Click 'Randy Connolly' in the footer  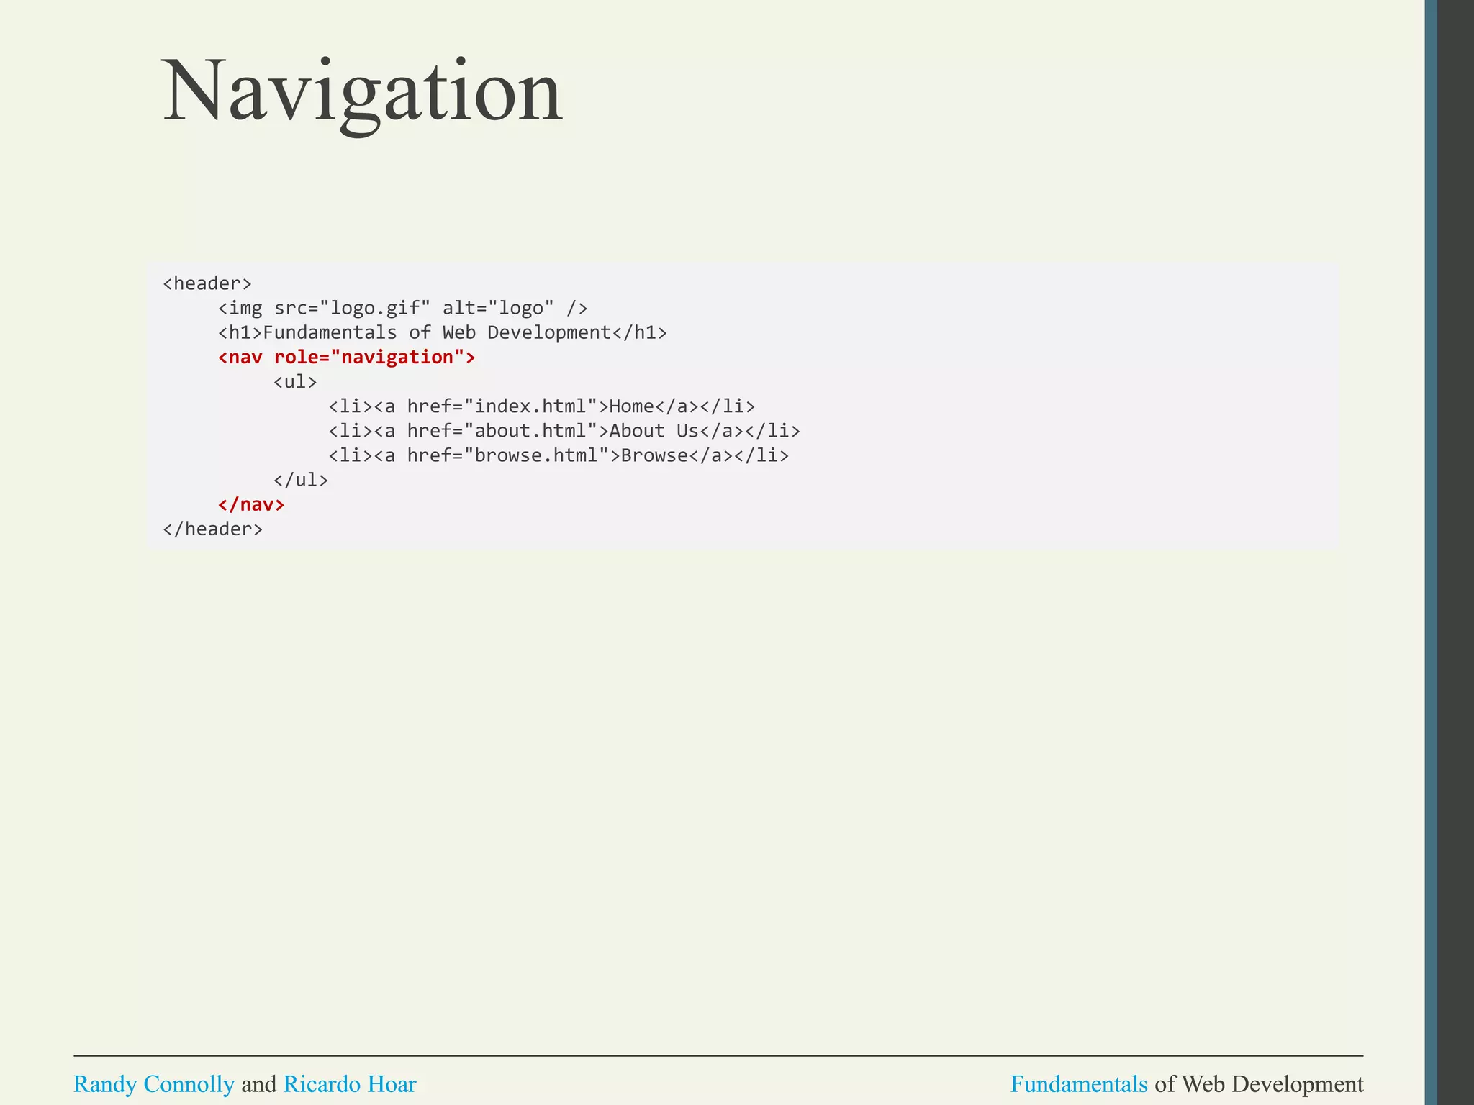(154, 1084)
